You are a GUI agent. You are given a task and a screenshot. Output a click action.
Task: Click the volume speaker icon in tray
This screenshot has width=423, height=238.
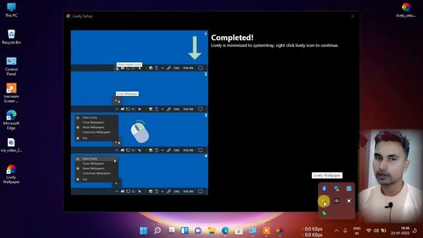point(376,231)
